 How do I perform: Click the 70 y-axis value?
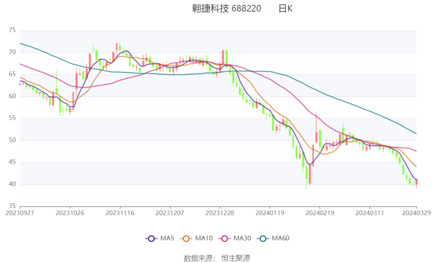tap(12, 52)
